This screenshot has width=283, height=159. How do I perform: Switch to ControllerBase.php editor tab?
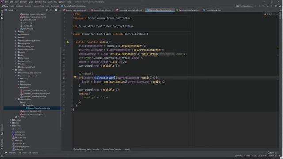[x=213, y=10]
